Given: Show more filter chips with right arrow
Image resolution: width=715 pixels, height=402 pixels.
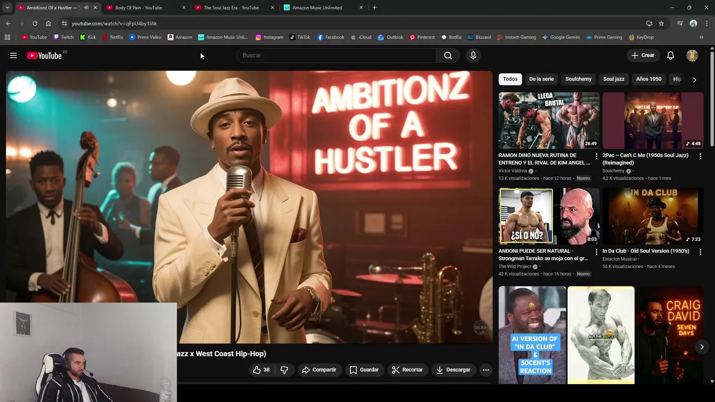Looking at the screenshot, I should coord(694,79).
